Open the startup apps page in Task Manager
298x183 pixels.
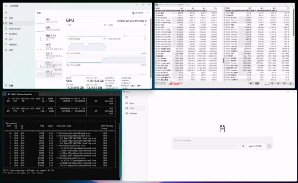pos(19,34)
